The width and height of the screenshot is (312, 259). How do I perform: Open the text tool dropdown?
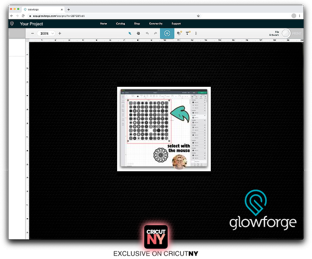click(x=188, y=33)
